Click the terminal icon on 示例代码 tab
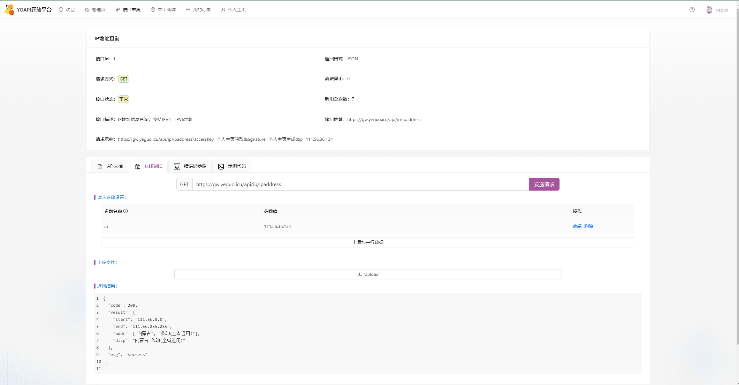This screenshot has width=739, height=385. 221,166
